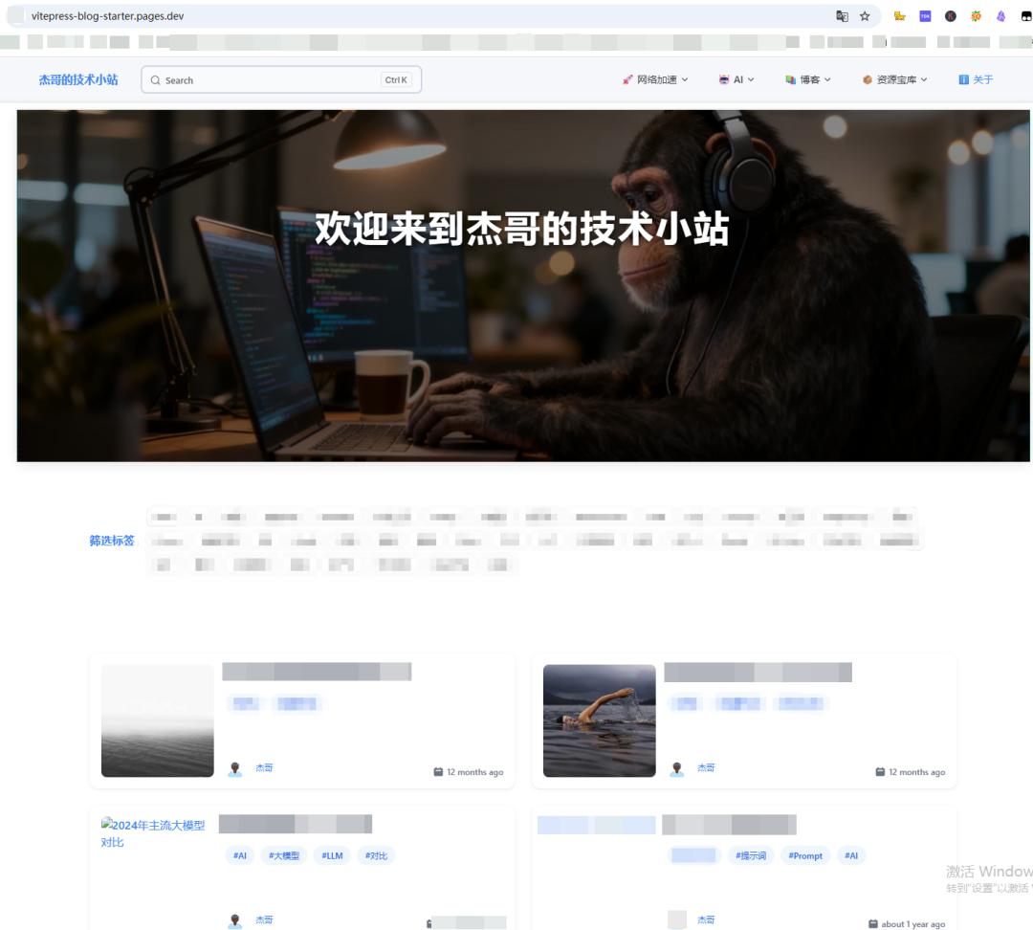1033x930 pixels.
Task: Click the calendar icon before 12 months ago
Action: (x=439, y=771)
